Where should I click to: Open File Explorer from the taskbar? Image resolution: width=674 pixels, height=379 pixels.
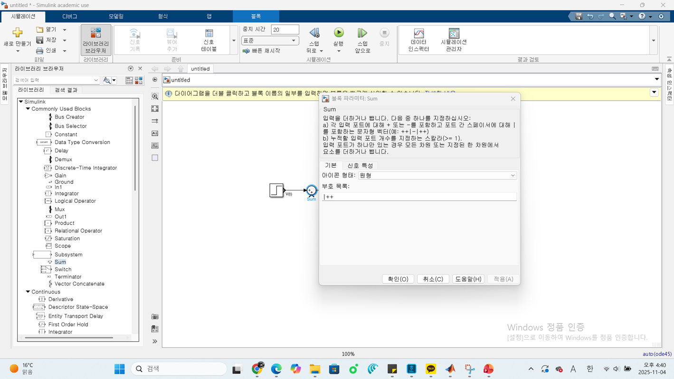[x=315, y=369]
